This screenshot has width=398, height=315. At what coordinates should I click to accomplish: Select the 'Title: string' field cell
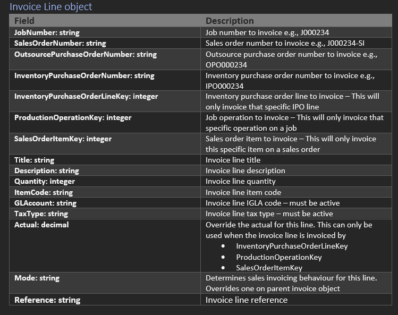pos(105,160)
